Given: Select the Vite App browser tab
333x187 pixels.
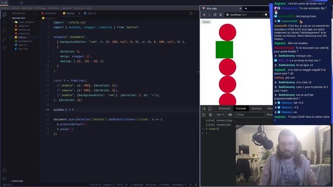Looking at the screenshot, I should 222,8.
